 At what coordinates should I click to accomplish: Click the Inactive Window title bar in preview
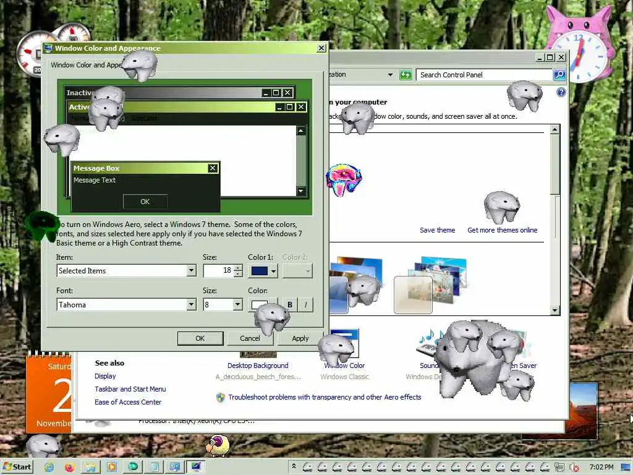pos(180,93)
